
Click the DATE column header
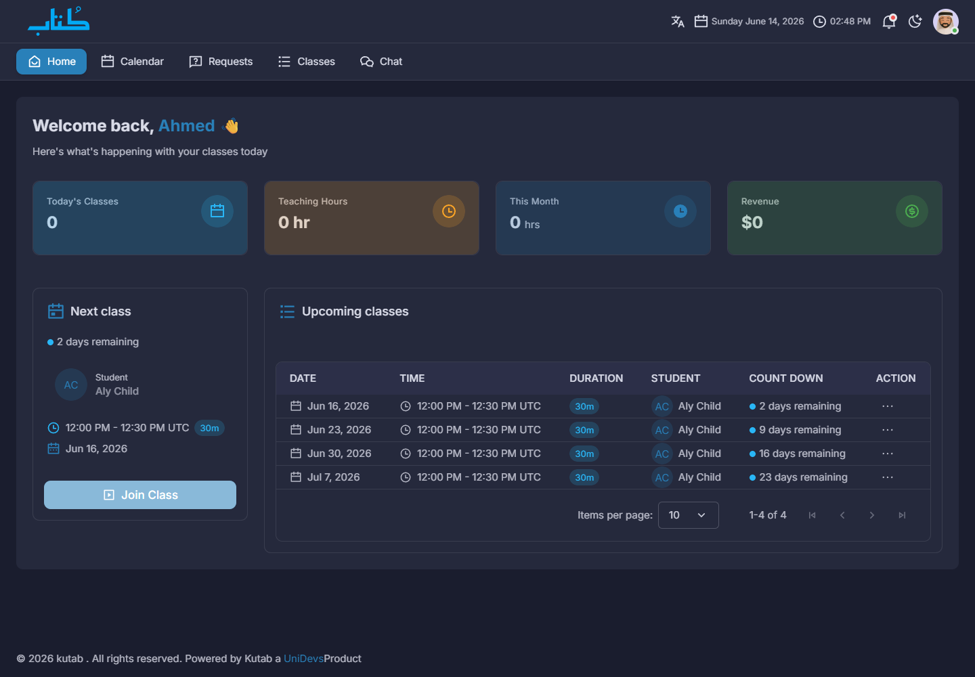(x=303, y=378)
